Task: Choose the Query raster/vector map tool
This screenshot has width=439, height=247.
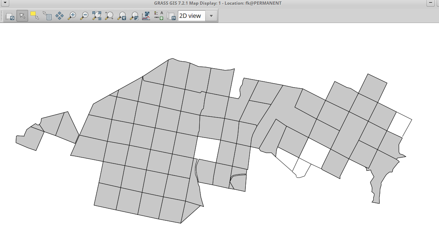Action: pos(47,16)
